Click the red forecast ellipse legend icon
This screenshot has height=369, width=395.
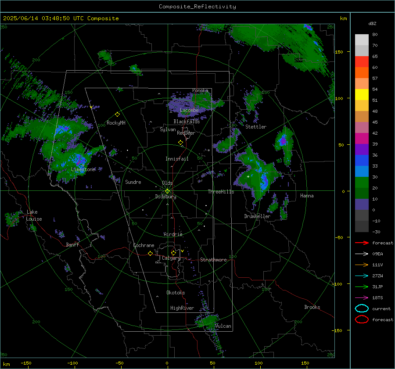362,319
